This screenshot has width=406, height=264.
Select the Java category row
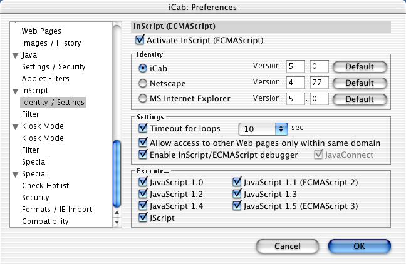click(x=29, y=55)
